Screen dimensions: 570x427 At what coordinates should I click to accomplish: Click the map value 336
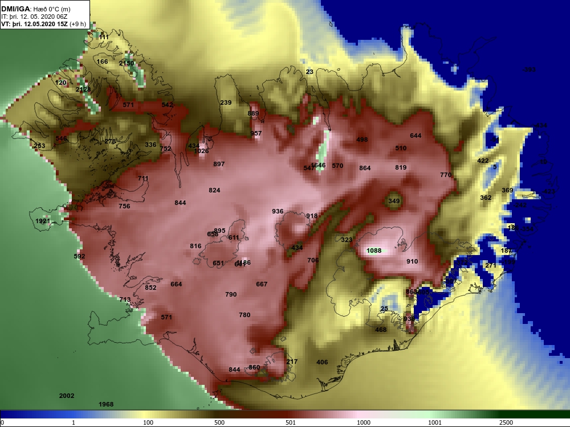click(x=150, y=145)
